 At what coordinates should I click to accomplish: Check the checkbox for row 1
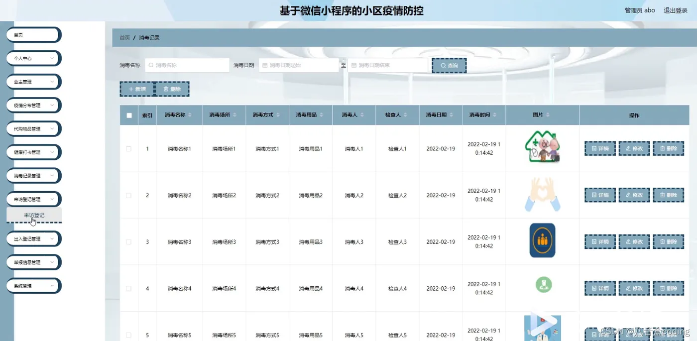[x=129, y=149]
